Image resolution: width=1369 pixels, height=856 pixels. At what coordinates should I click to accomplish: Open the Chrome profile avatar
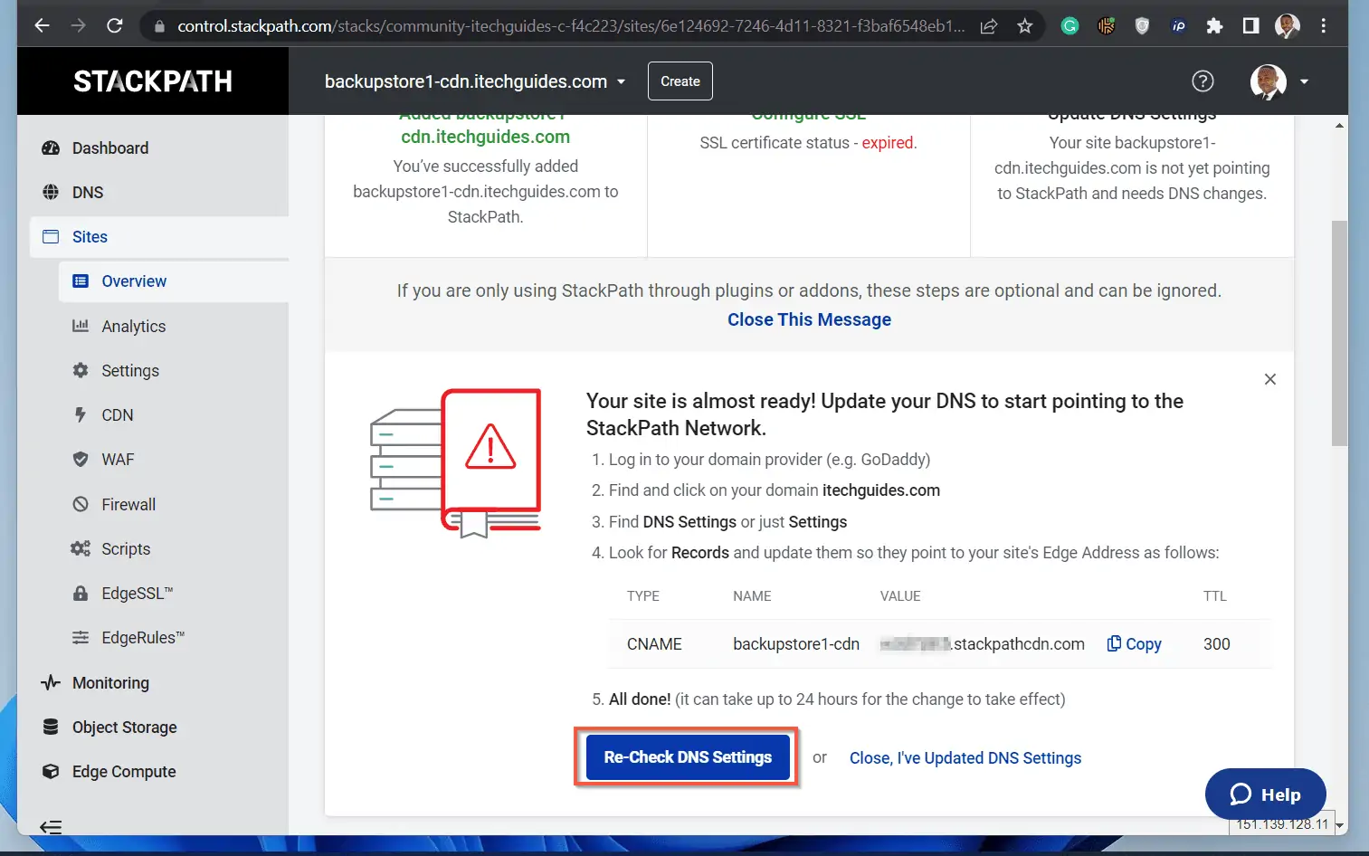click(1287, 26)
